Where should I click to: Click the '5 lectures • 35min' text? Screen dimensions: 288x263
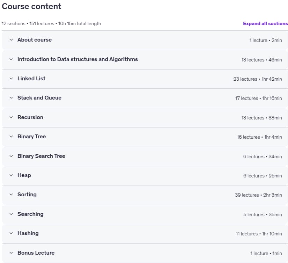(x=263, y=215)
